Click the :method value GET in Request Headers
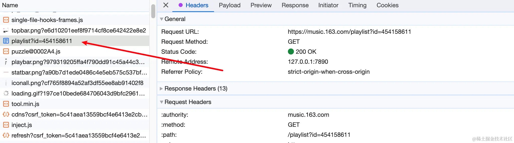Viewport: 514px width, 143px height. click(294, 125)
